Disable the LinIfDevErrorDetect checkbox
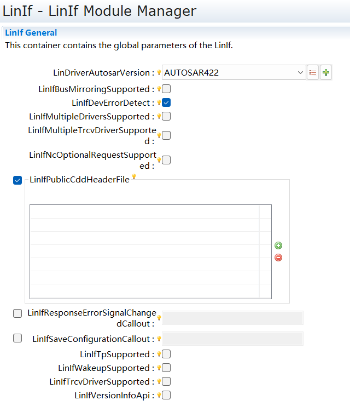Viewport: 350px width, 406px height. [x=166, y=102]
